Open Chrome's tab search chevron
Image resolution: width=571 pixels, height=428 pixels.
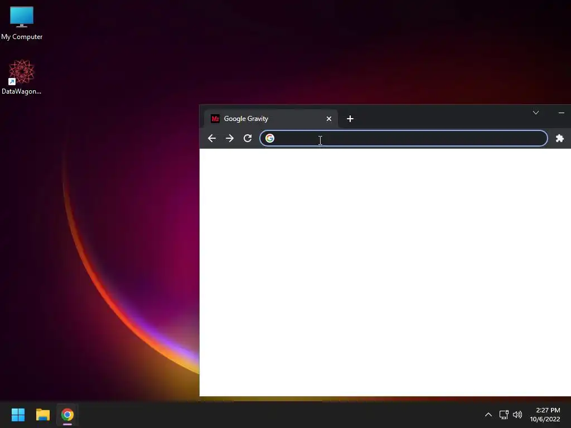(536, 113)
